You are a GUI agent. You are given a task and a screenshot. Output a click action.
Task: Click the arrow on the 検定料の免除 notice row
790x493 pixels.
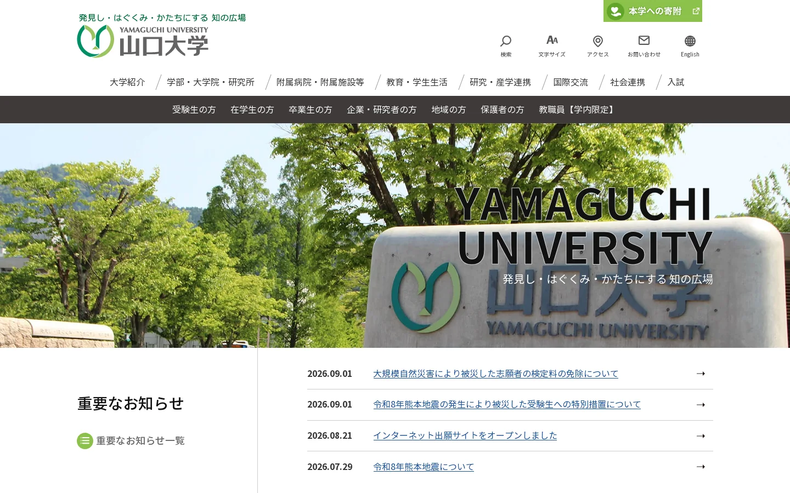point(701,374)
